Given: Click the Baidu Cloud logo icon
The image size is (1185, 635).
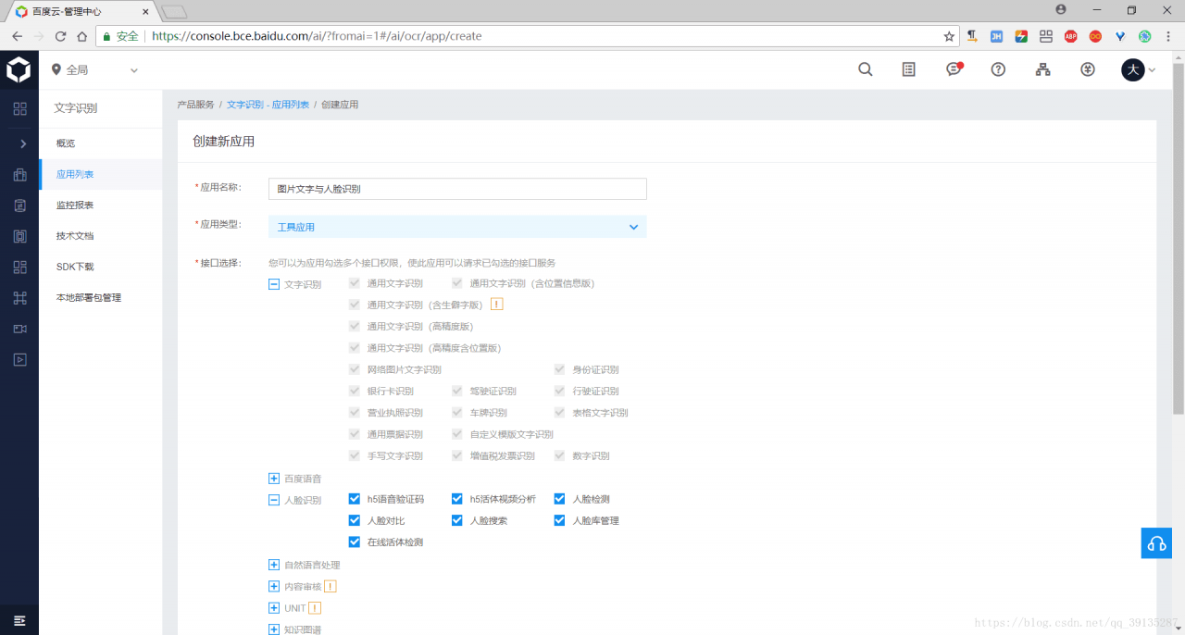Looking at the screenshot, I should (19, 69).
